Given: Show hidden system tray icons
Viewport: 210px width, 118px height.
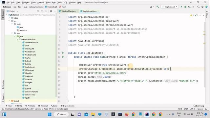Looking at the screenshot, I should click(169, 114).
